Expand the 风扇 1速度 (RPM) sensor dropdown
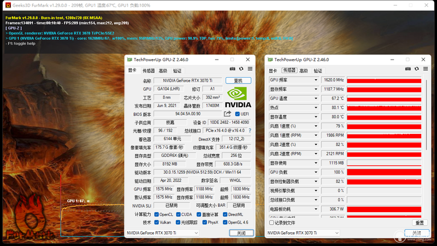This screenshot has height=246, width=437. pyautogui.click(x=316, y=135)
